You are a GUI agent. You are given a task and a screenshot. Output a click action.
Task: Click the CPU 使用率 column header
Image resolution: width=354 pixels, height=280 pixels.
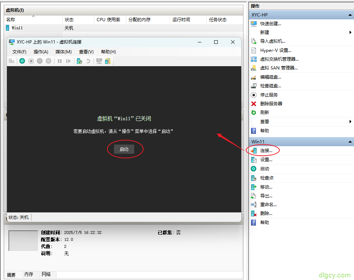(x=110, y=20)
